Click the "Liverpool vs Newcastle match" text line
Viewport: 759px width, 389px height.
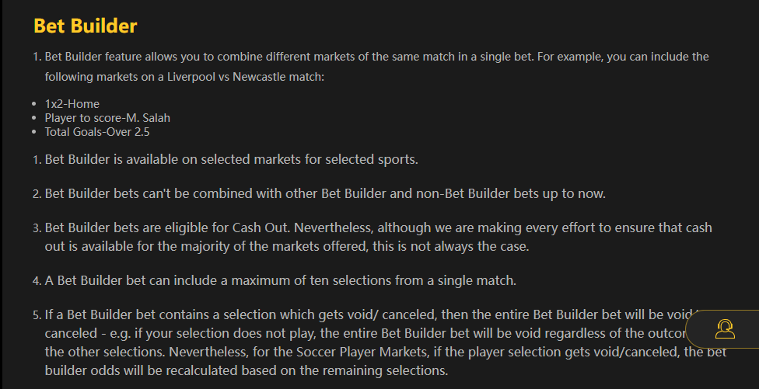184,77
